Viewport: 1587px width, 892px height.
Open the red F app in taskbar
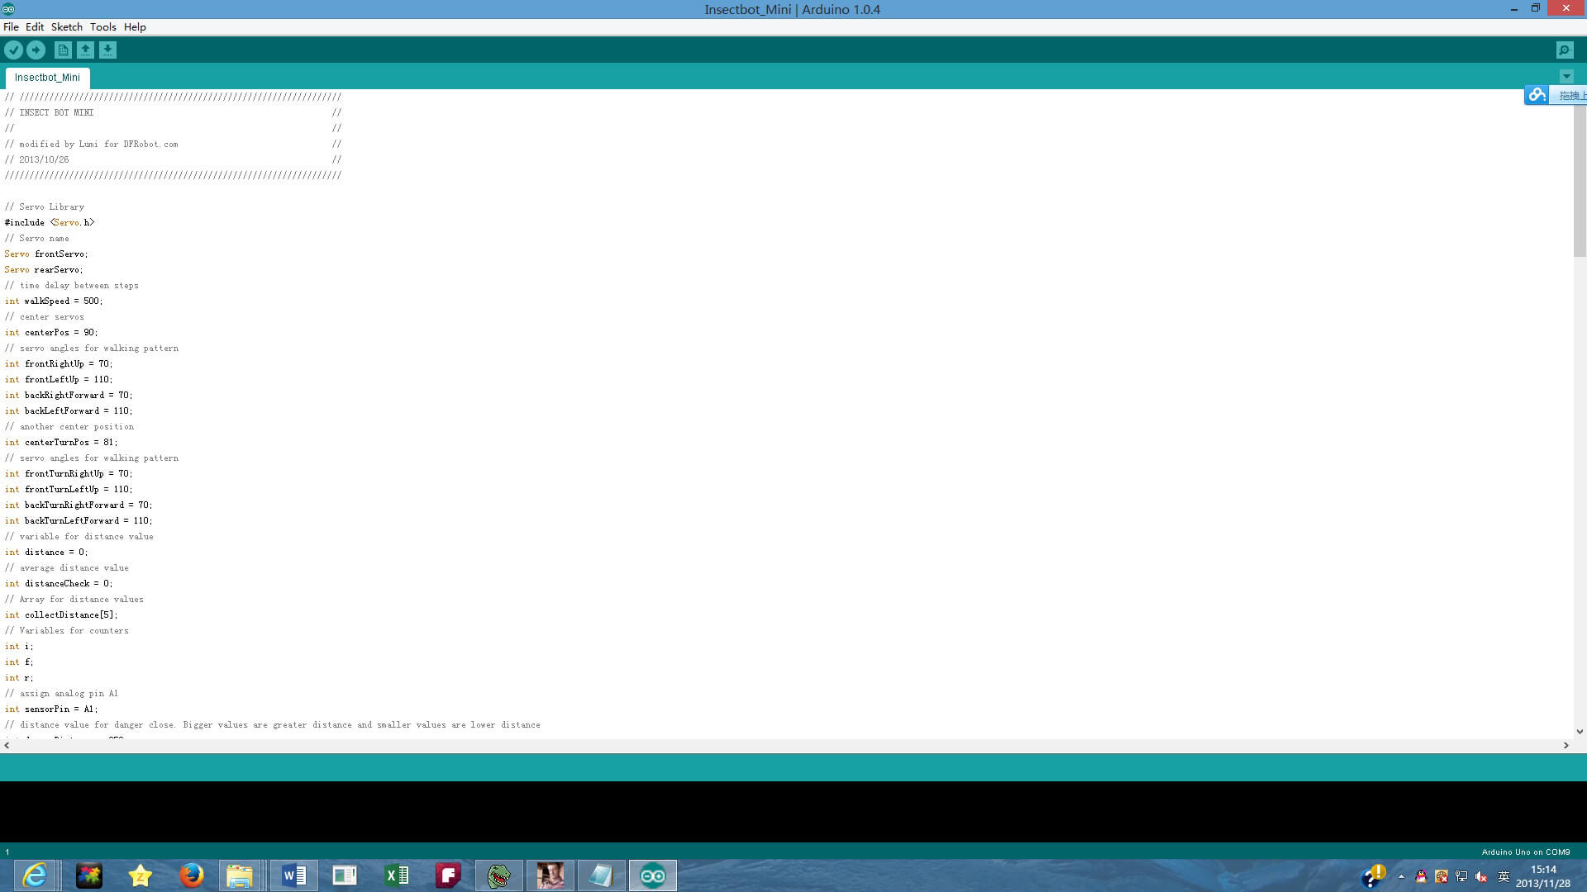tap(448, 875)
